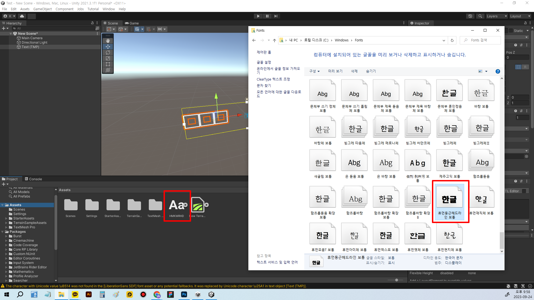Toggle the Static checkbox in Inspector

tap(511, 31)
